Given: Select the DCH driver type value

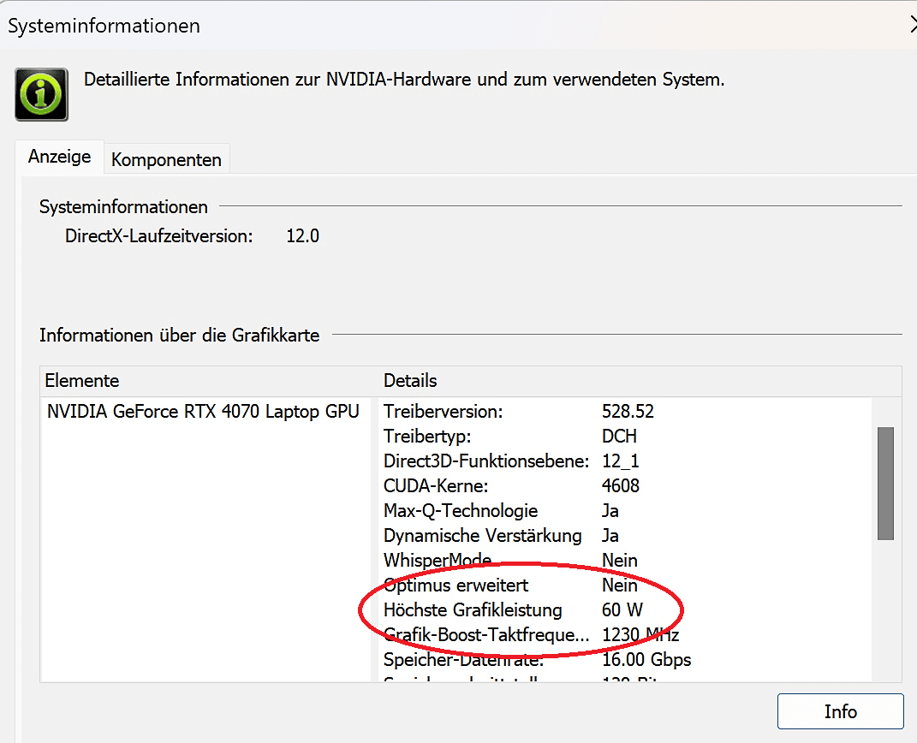Looking at the screenshot, I should [x=619, y=436].
